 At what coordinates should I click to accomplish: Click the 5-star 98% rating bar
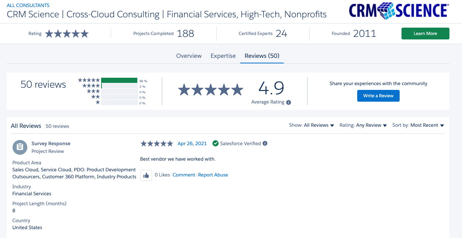tap(119, 80)
